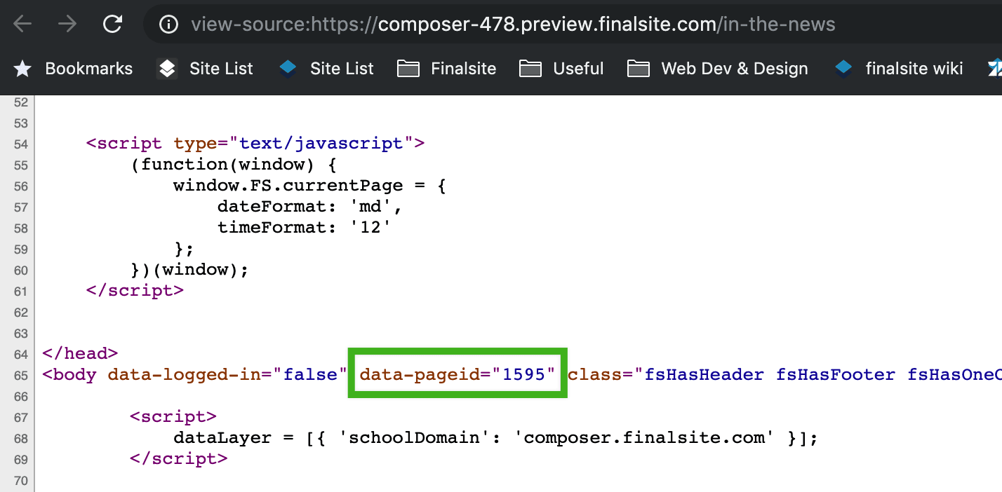1002x492 pixels.
Task: Click the (function(window) { line
Action: tap(234, 165)
